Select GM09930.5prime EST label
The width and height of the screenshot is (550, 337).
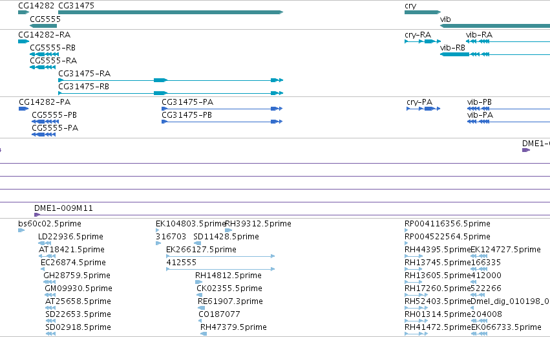coord(79,288)
